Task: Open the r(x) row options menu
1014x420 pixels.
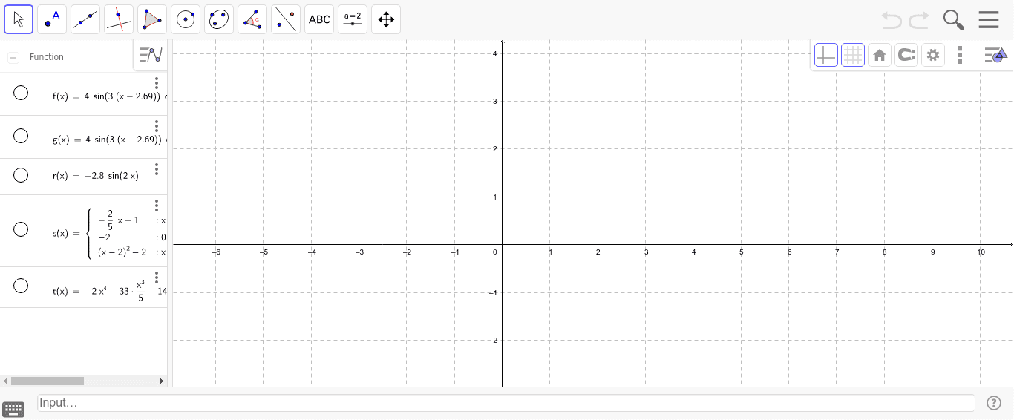Action: coord(157,169)
